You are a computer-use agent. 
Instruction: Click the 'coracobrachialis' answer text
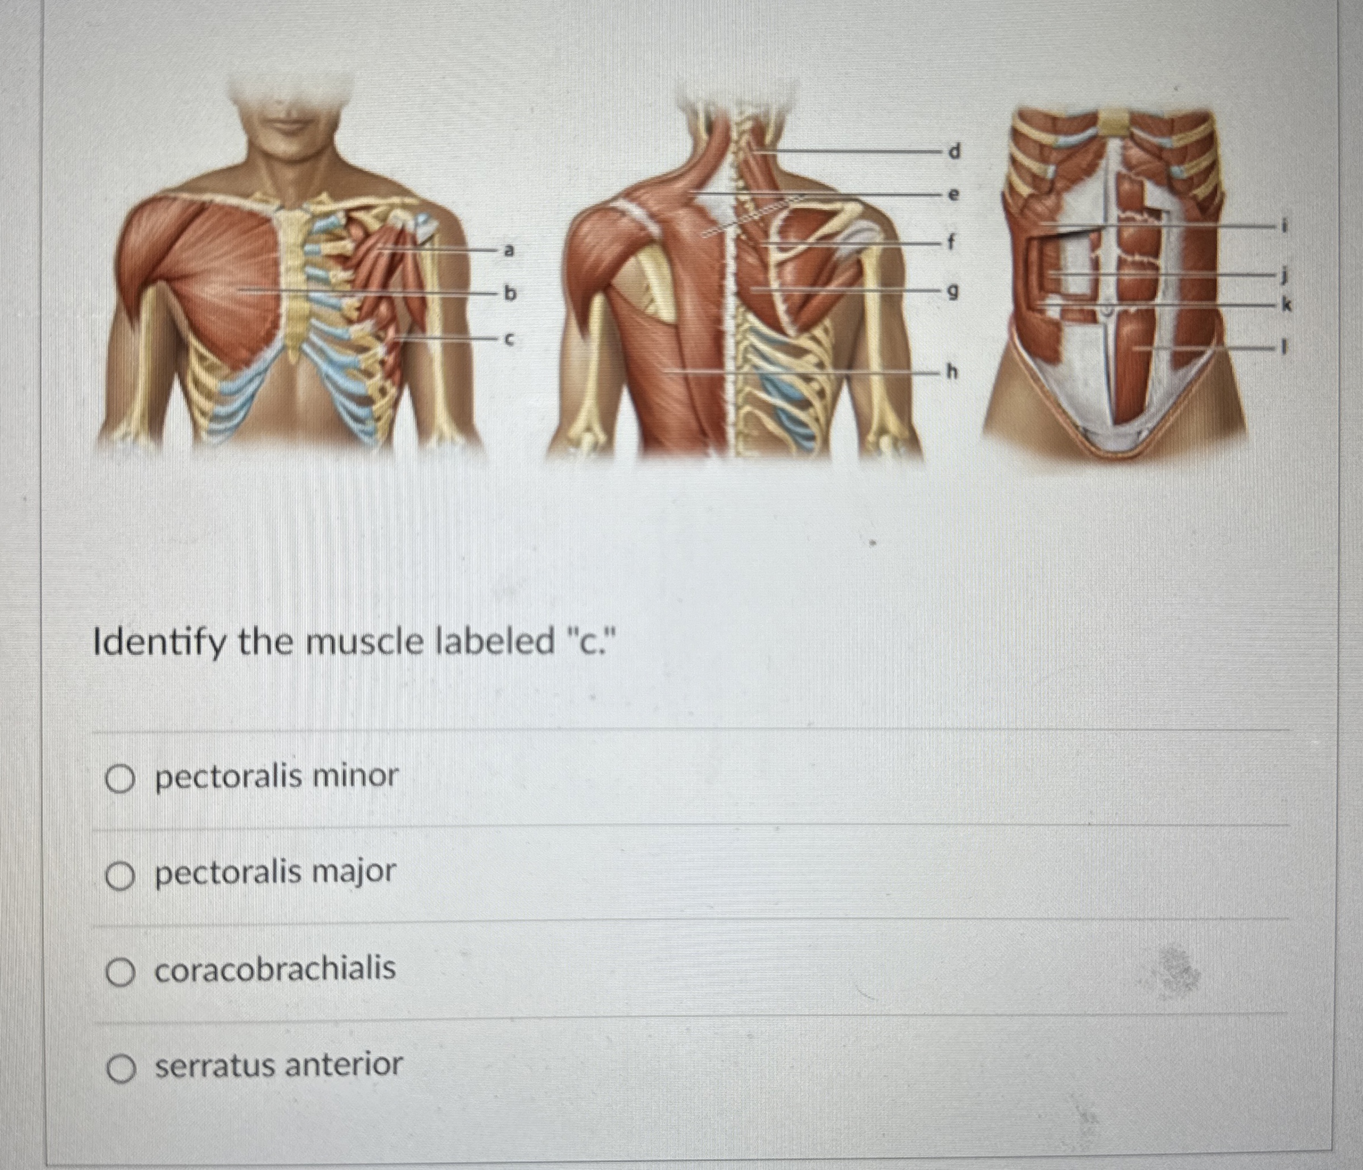click(x=275, y=969)
